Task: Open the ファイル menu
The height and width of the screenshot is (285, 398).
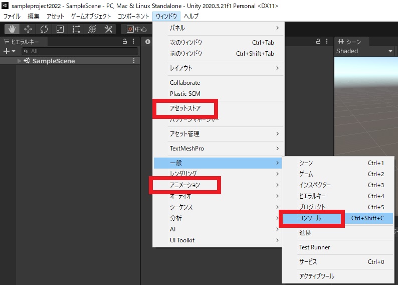Action: pos(12,16)
